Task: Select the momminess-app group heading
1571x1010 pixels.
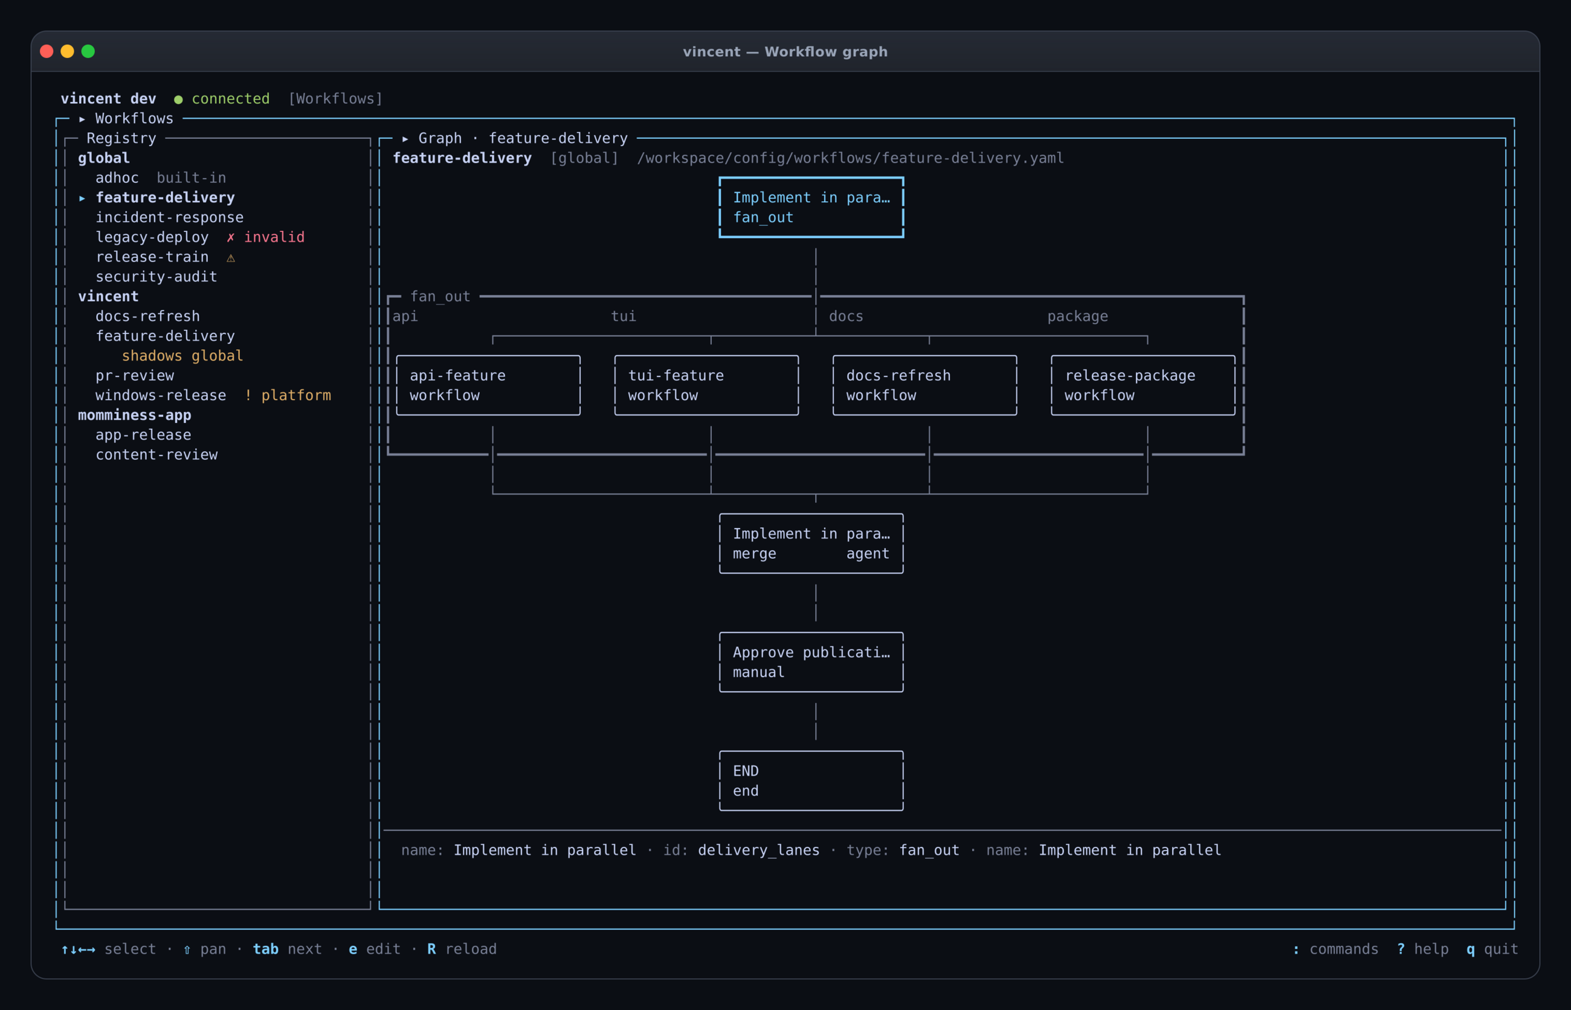Action: [x=135, y=415]
